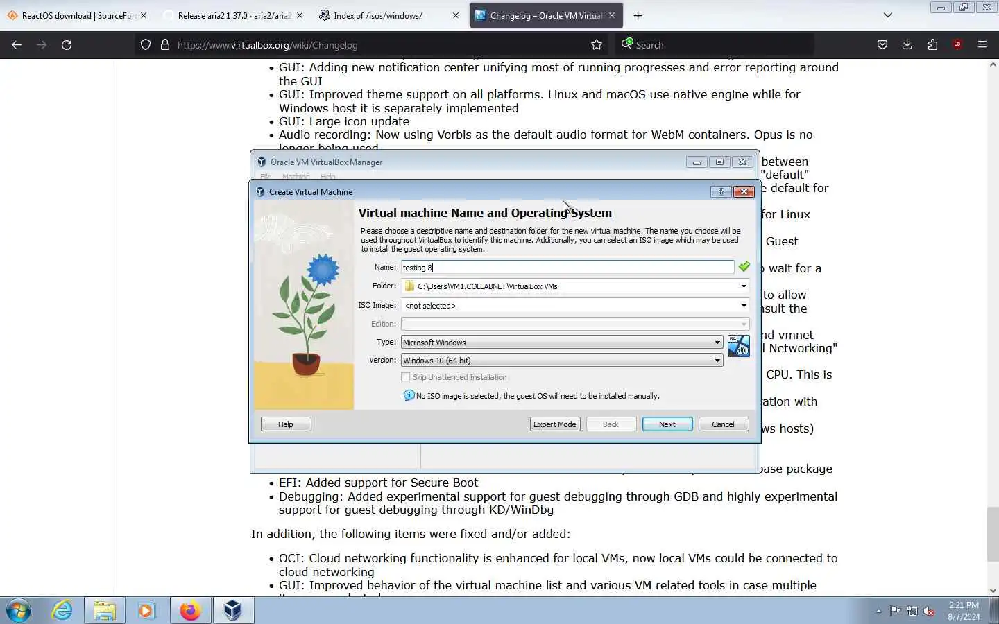Click the green checkmark next to Name
Image resolution: width=999 pixels, height=624 pixels.
[x=744, y=267]
